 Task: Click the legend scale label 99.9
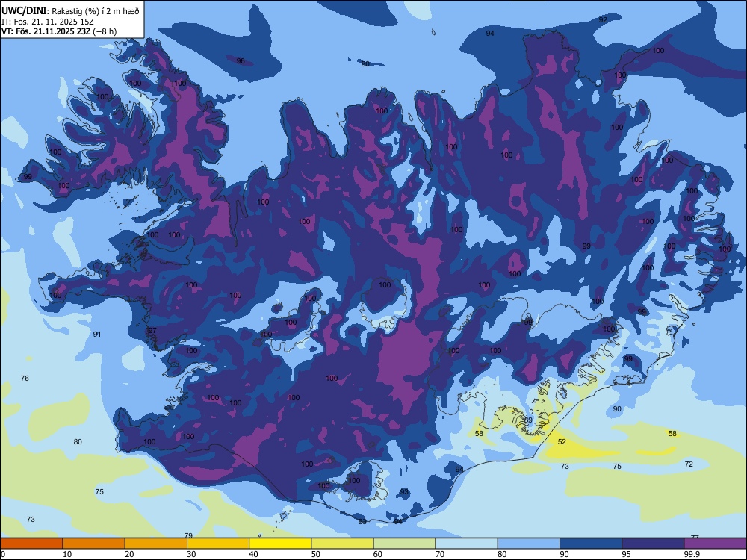click(x=692, y=554)
